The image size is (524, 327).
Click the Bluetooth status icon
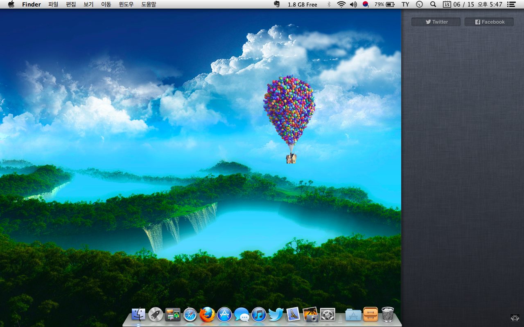coord(329,4)
